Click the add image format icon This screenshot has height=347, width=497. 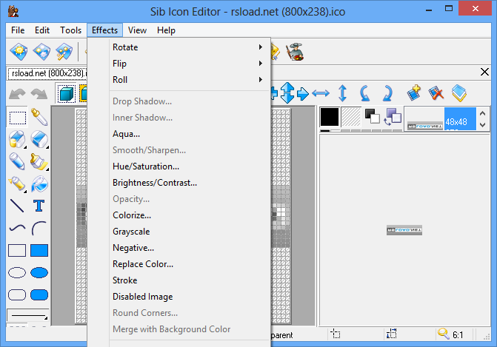(413, 93)
